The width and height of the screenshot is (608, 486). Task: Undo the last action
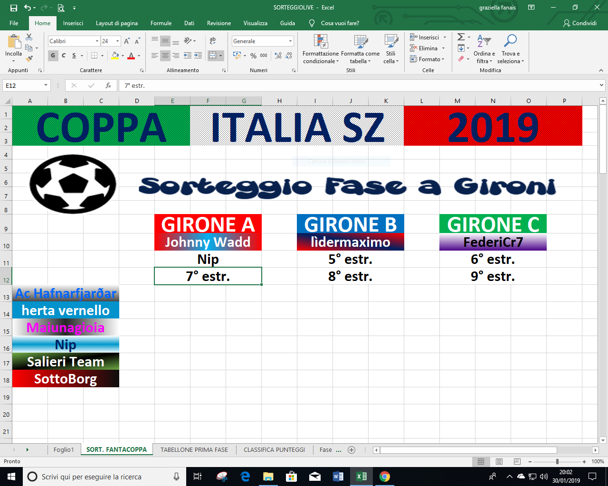(28, 8)
